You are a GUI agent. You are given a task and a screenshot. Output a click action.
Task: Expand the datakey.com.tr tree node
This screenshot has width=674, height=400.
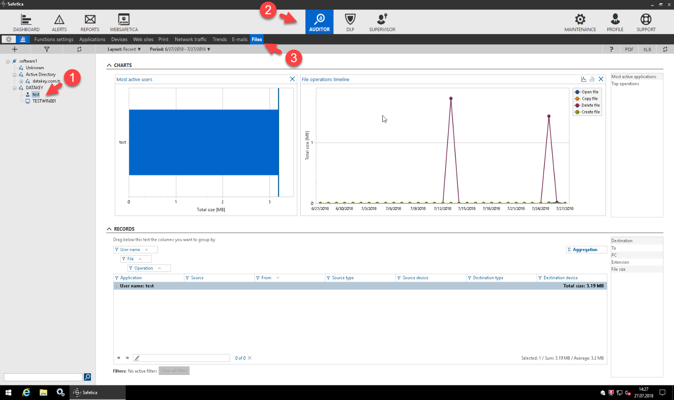(21, 81)
